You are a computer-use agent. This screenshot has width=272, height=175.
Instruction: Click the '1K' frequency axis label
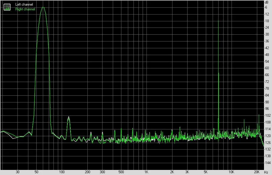146,172
